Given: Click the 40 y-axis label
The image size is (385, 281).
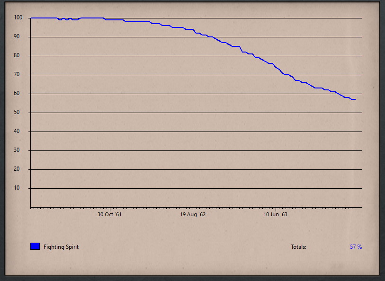Looking at the screenshot, I should pos(17,131).
